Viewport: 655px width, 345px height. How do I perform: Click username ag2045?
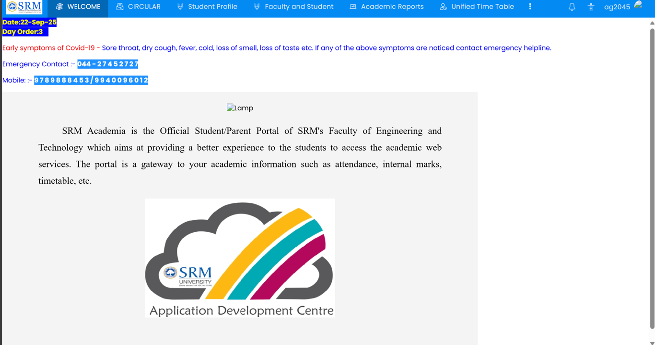point(617,7)
